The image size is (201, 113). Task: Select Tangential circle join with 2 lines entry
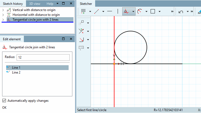[40, 20]
